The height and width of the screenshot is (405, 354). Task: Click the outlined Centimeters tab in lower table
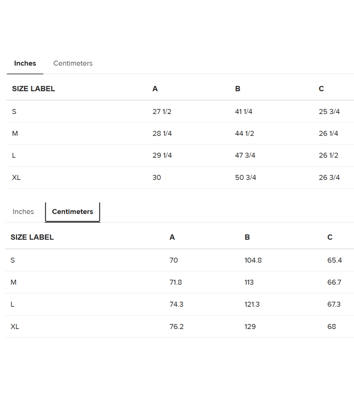[x=73, y=212]
